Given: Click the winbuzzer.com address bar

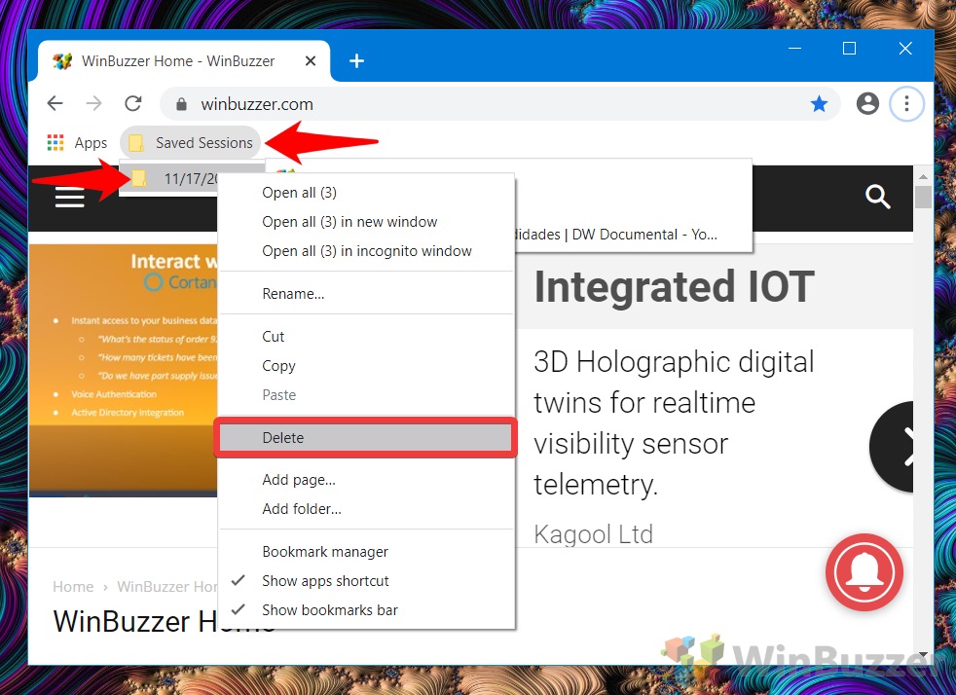Looking at the screenshot, I should coord(500,104).
